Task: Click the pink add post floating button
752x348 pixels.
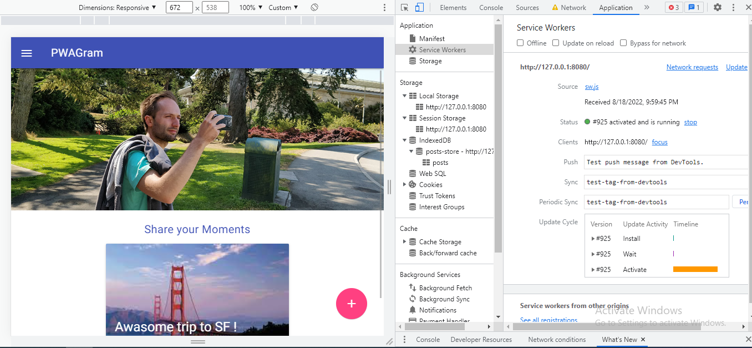Action: [351, 304]
